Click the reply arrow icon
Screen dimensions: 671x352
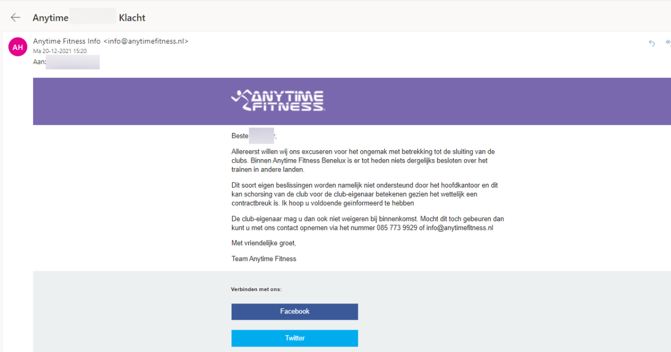[651, 43]
